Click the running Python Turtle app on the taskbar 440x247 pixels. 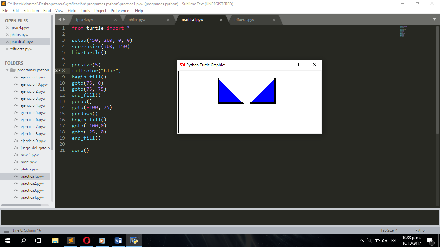(134, 240)
